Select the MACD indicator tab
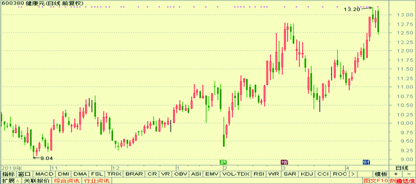The width and height of the screenshot is (416, 184). coord(44,174)
